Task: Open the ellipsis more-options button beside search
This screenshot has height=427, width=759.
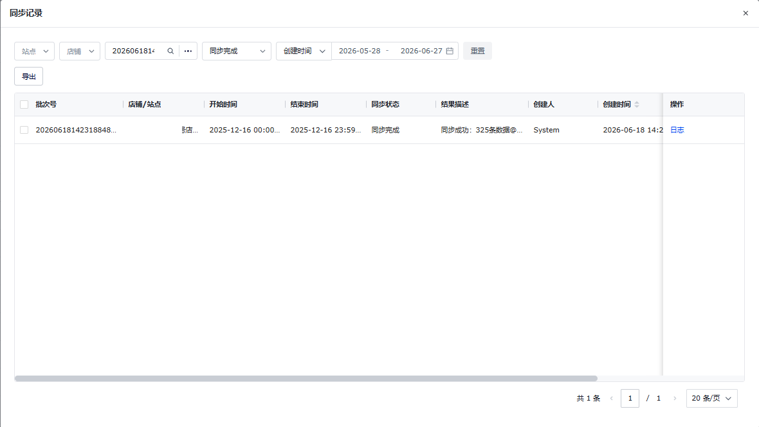Action: pyautogui.click(x=188, y=51)
